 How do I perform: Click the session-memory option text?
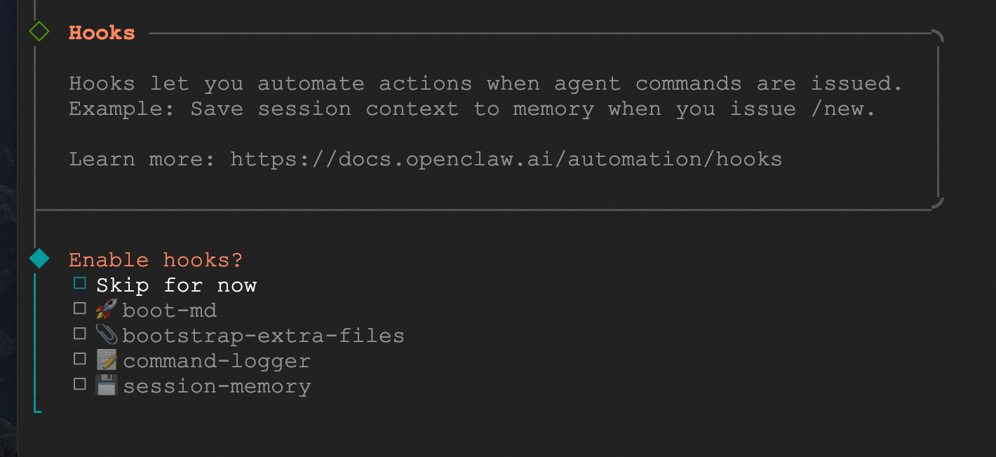coord(217,386)
